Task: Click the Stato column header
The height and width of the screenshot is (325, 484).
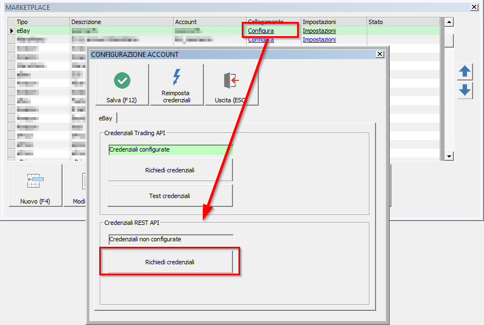Action: 403,22
